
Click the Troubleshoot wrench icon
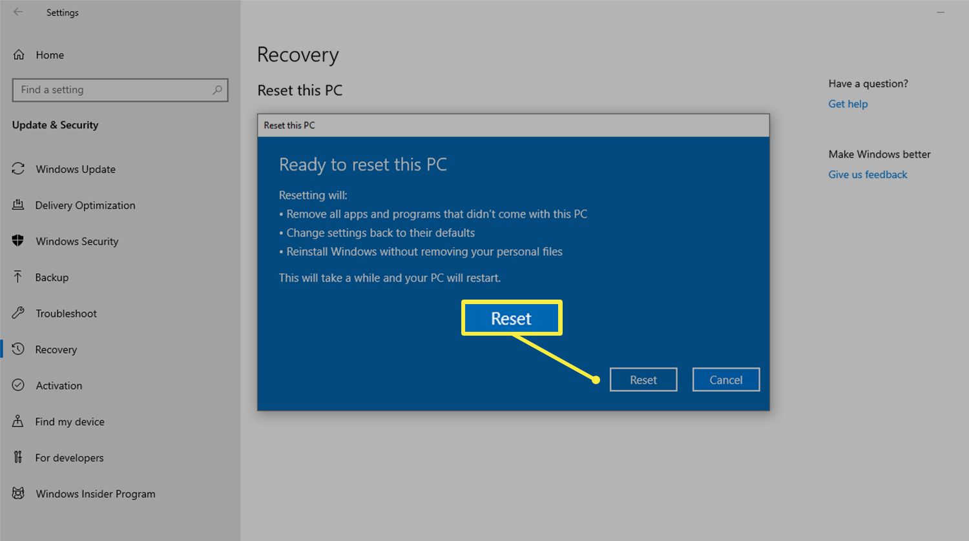coord(18,313)
